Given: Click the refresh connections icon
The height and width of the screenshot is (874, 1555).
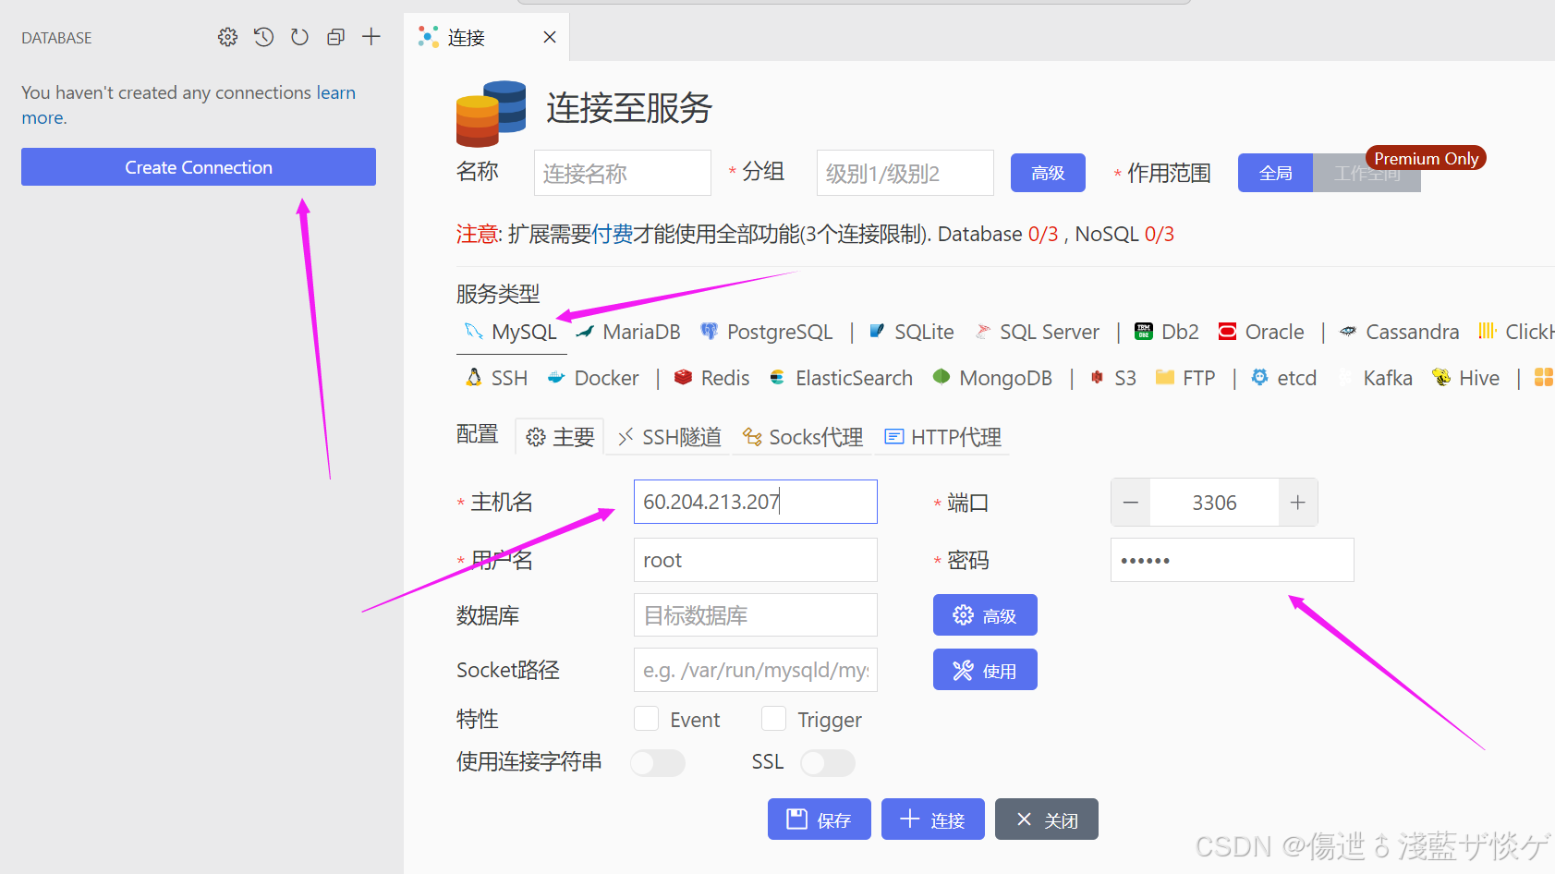Looking at the screenshot, I should pos(299,37).
